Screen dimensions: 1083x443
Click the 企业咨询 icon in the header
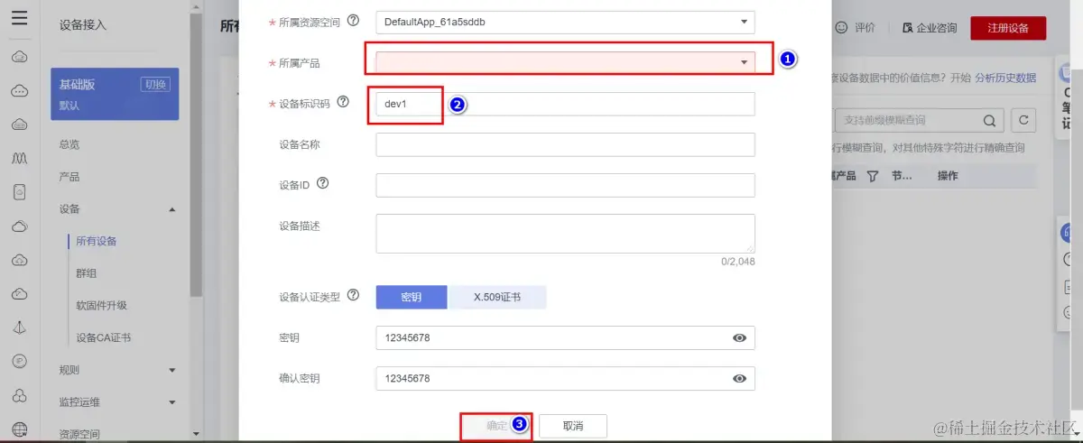(908, 28)
